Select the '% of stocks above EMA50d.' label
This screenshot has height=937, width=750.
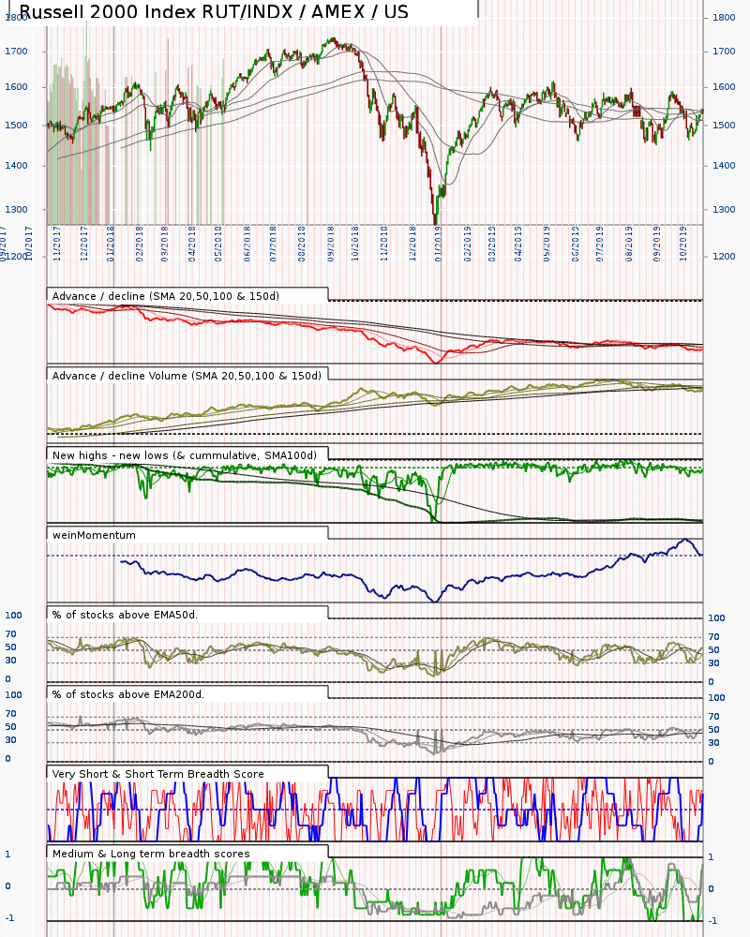125,615
